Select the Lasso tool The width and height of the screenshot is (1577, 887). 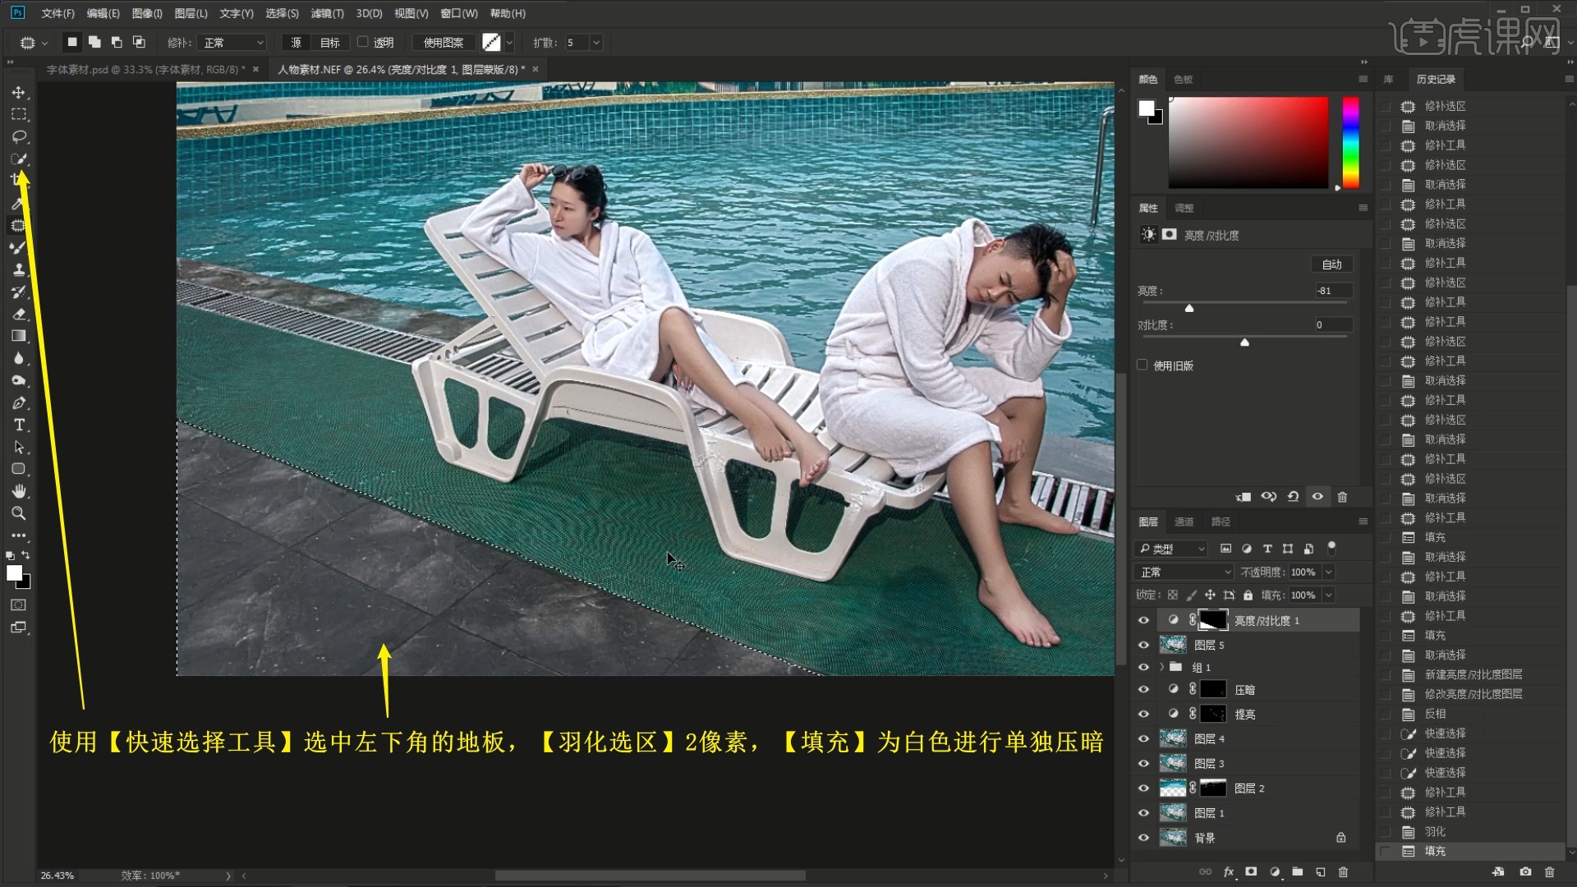coord(18,136)
